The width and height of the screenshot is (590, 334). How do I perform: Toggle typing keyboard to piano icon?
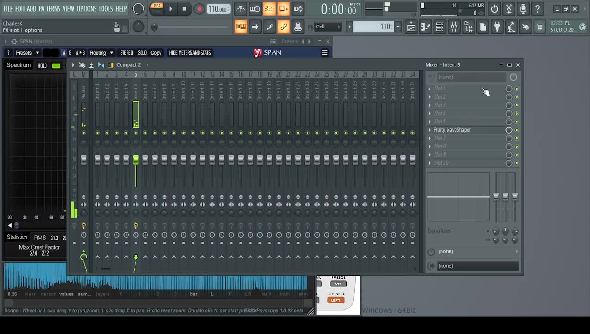[x=240, y=27]
